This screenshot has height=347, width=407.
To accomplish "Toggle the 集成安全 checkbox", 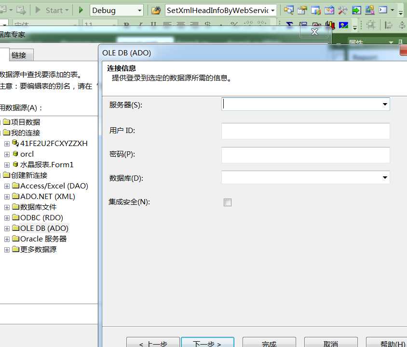I will coord(228,202).
